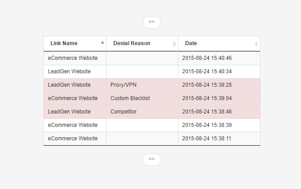Sort table by Link Name header
The width and height of the screenshot is (301, 189).
click(64, 43)
